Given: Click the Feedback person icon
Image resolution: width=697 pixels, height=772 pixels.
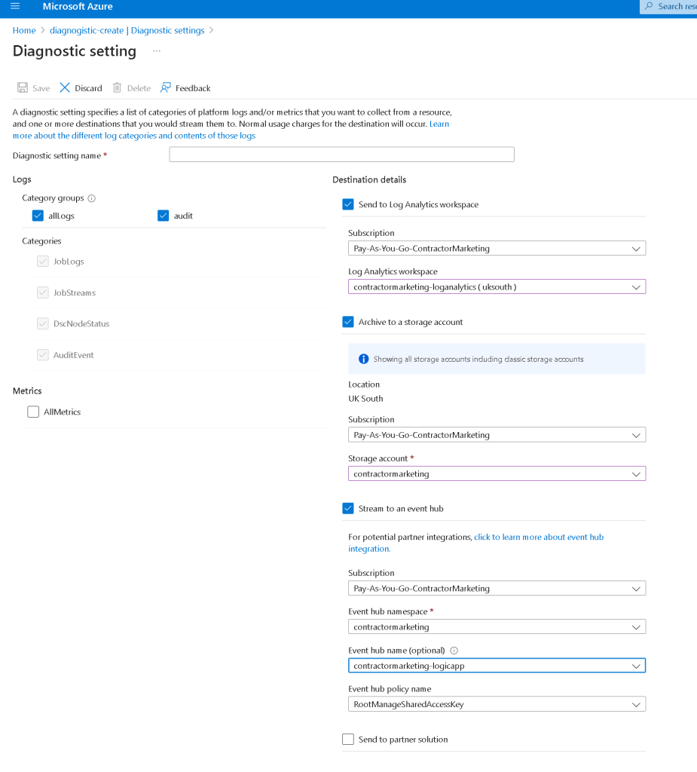Looking at the screenshot, I should coord(166,87).
